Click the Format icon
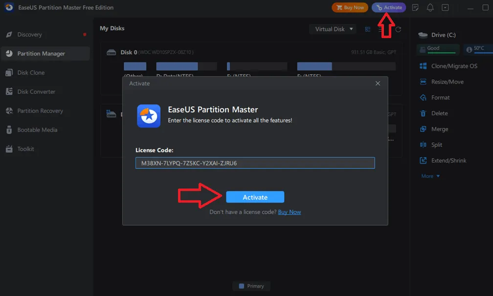The width and height of the screenshot is (493, 296). tap(423, 98)
